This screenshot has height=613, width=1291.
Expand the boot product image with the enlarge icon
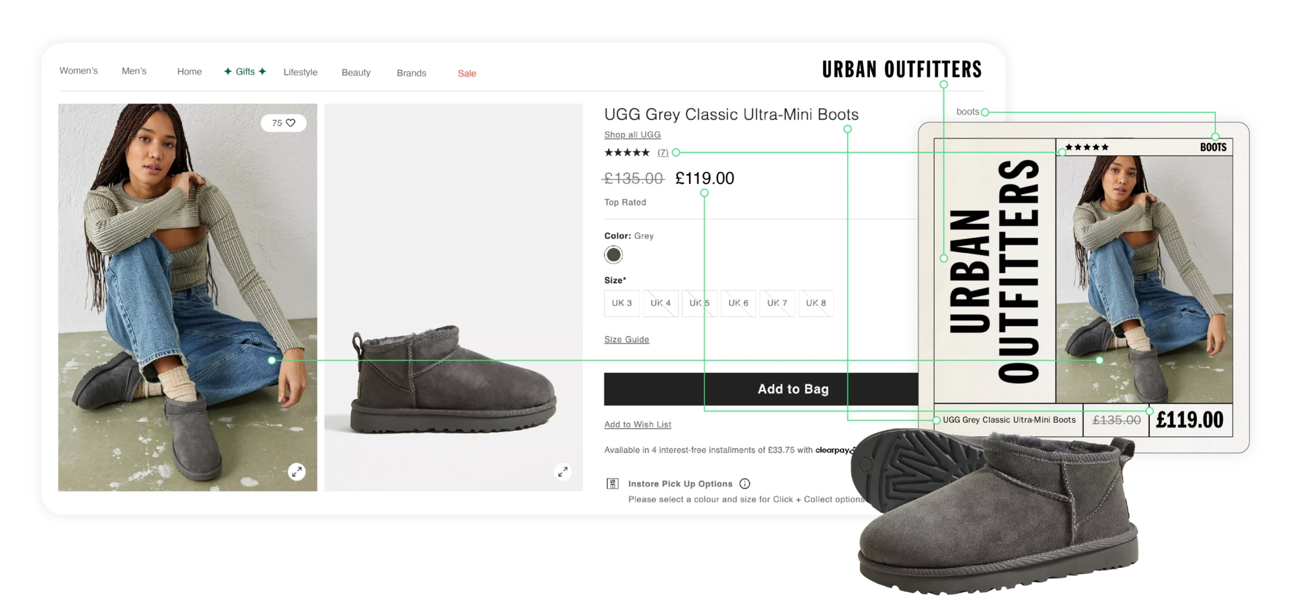click(x=563, y=471)
